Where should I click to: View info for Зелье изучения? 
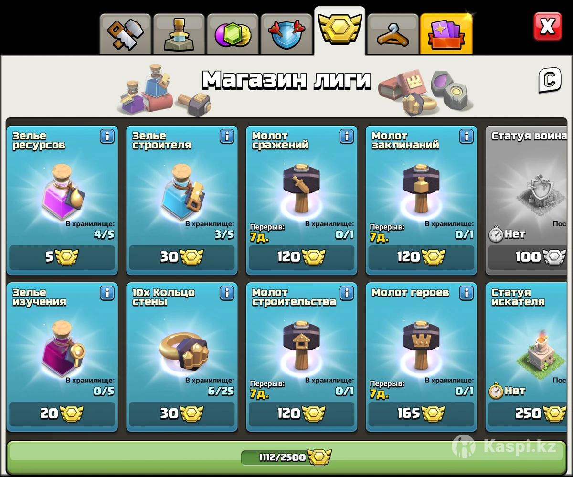[107, 293]
